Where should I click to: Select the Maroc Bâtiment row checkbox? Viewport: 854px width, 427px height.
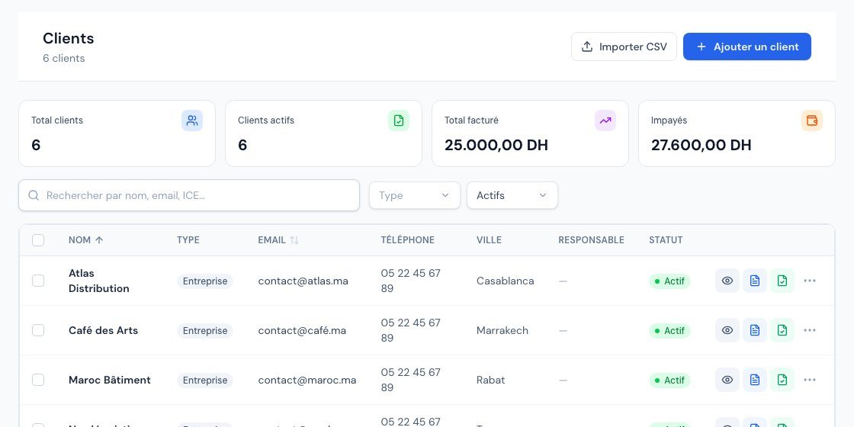tap(38, 380)
